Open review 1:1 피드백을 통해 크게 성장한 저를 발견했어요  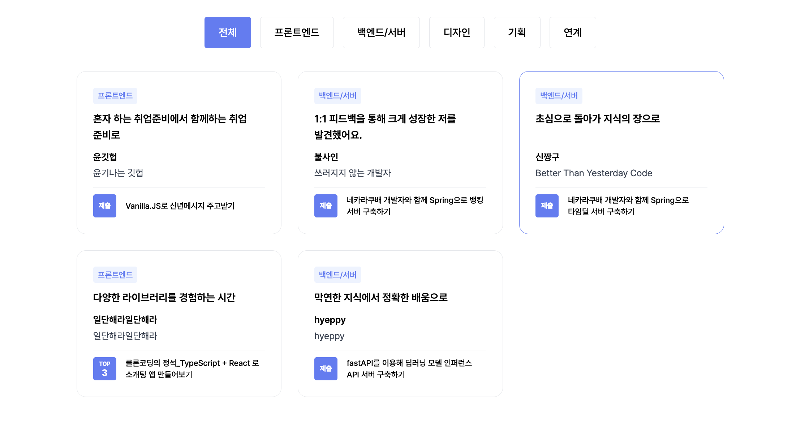(385, 127)
